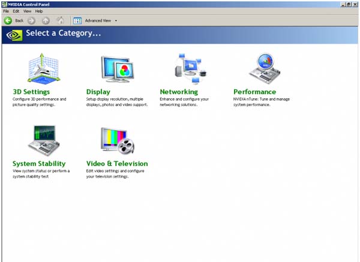
Task: Click the NVIDIA logo in header
Action: click(x=14, y=35)
